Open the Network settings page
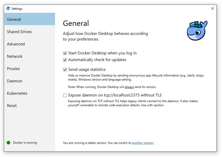 pos(30,56)
